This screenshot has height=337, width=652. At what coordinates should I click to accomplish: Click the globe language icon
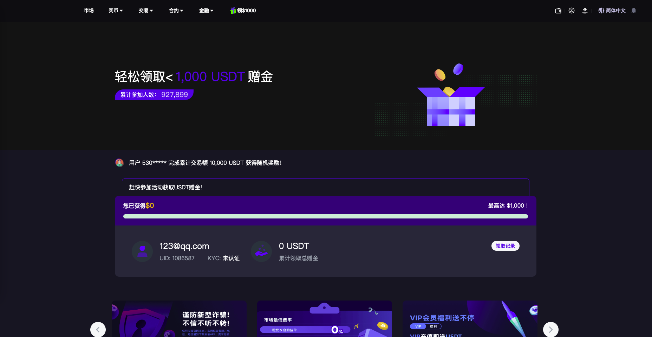pos(601,11)
